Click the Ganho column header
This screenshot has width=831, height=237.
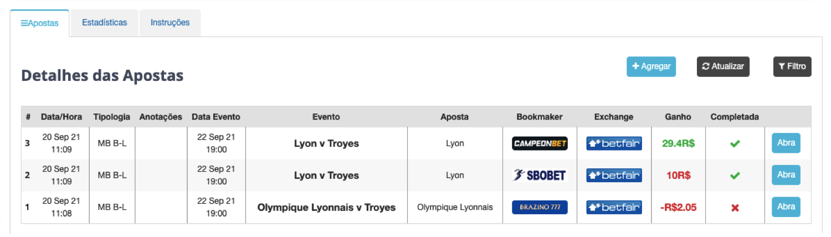pyautogui.click(x=678, y=117)
